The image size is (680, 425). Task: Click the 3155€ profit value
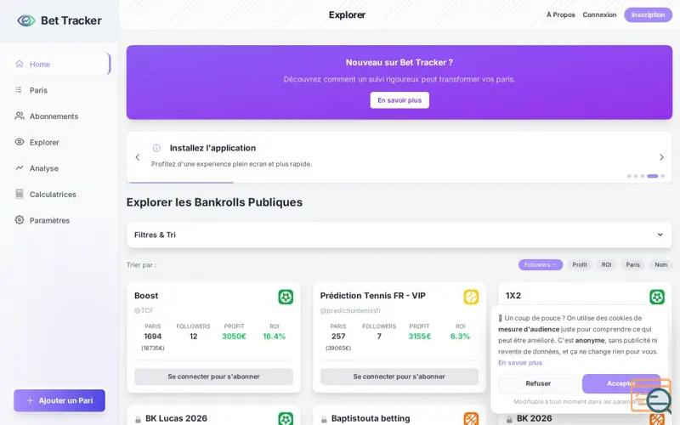click(419, 336)
